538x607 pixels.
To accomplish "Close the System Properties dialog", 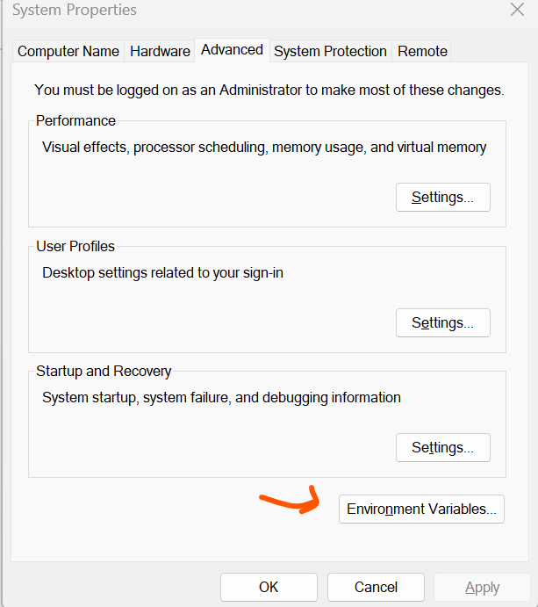I will (517, 11).
